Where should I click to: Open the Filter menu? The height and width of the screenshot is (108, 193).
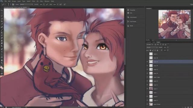pos(33,1)
